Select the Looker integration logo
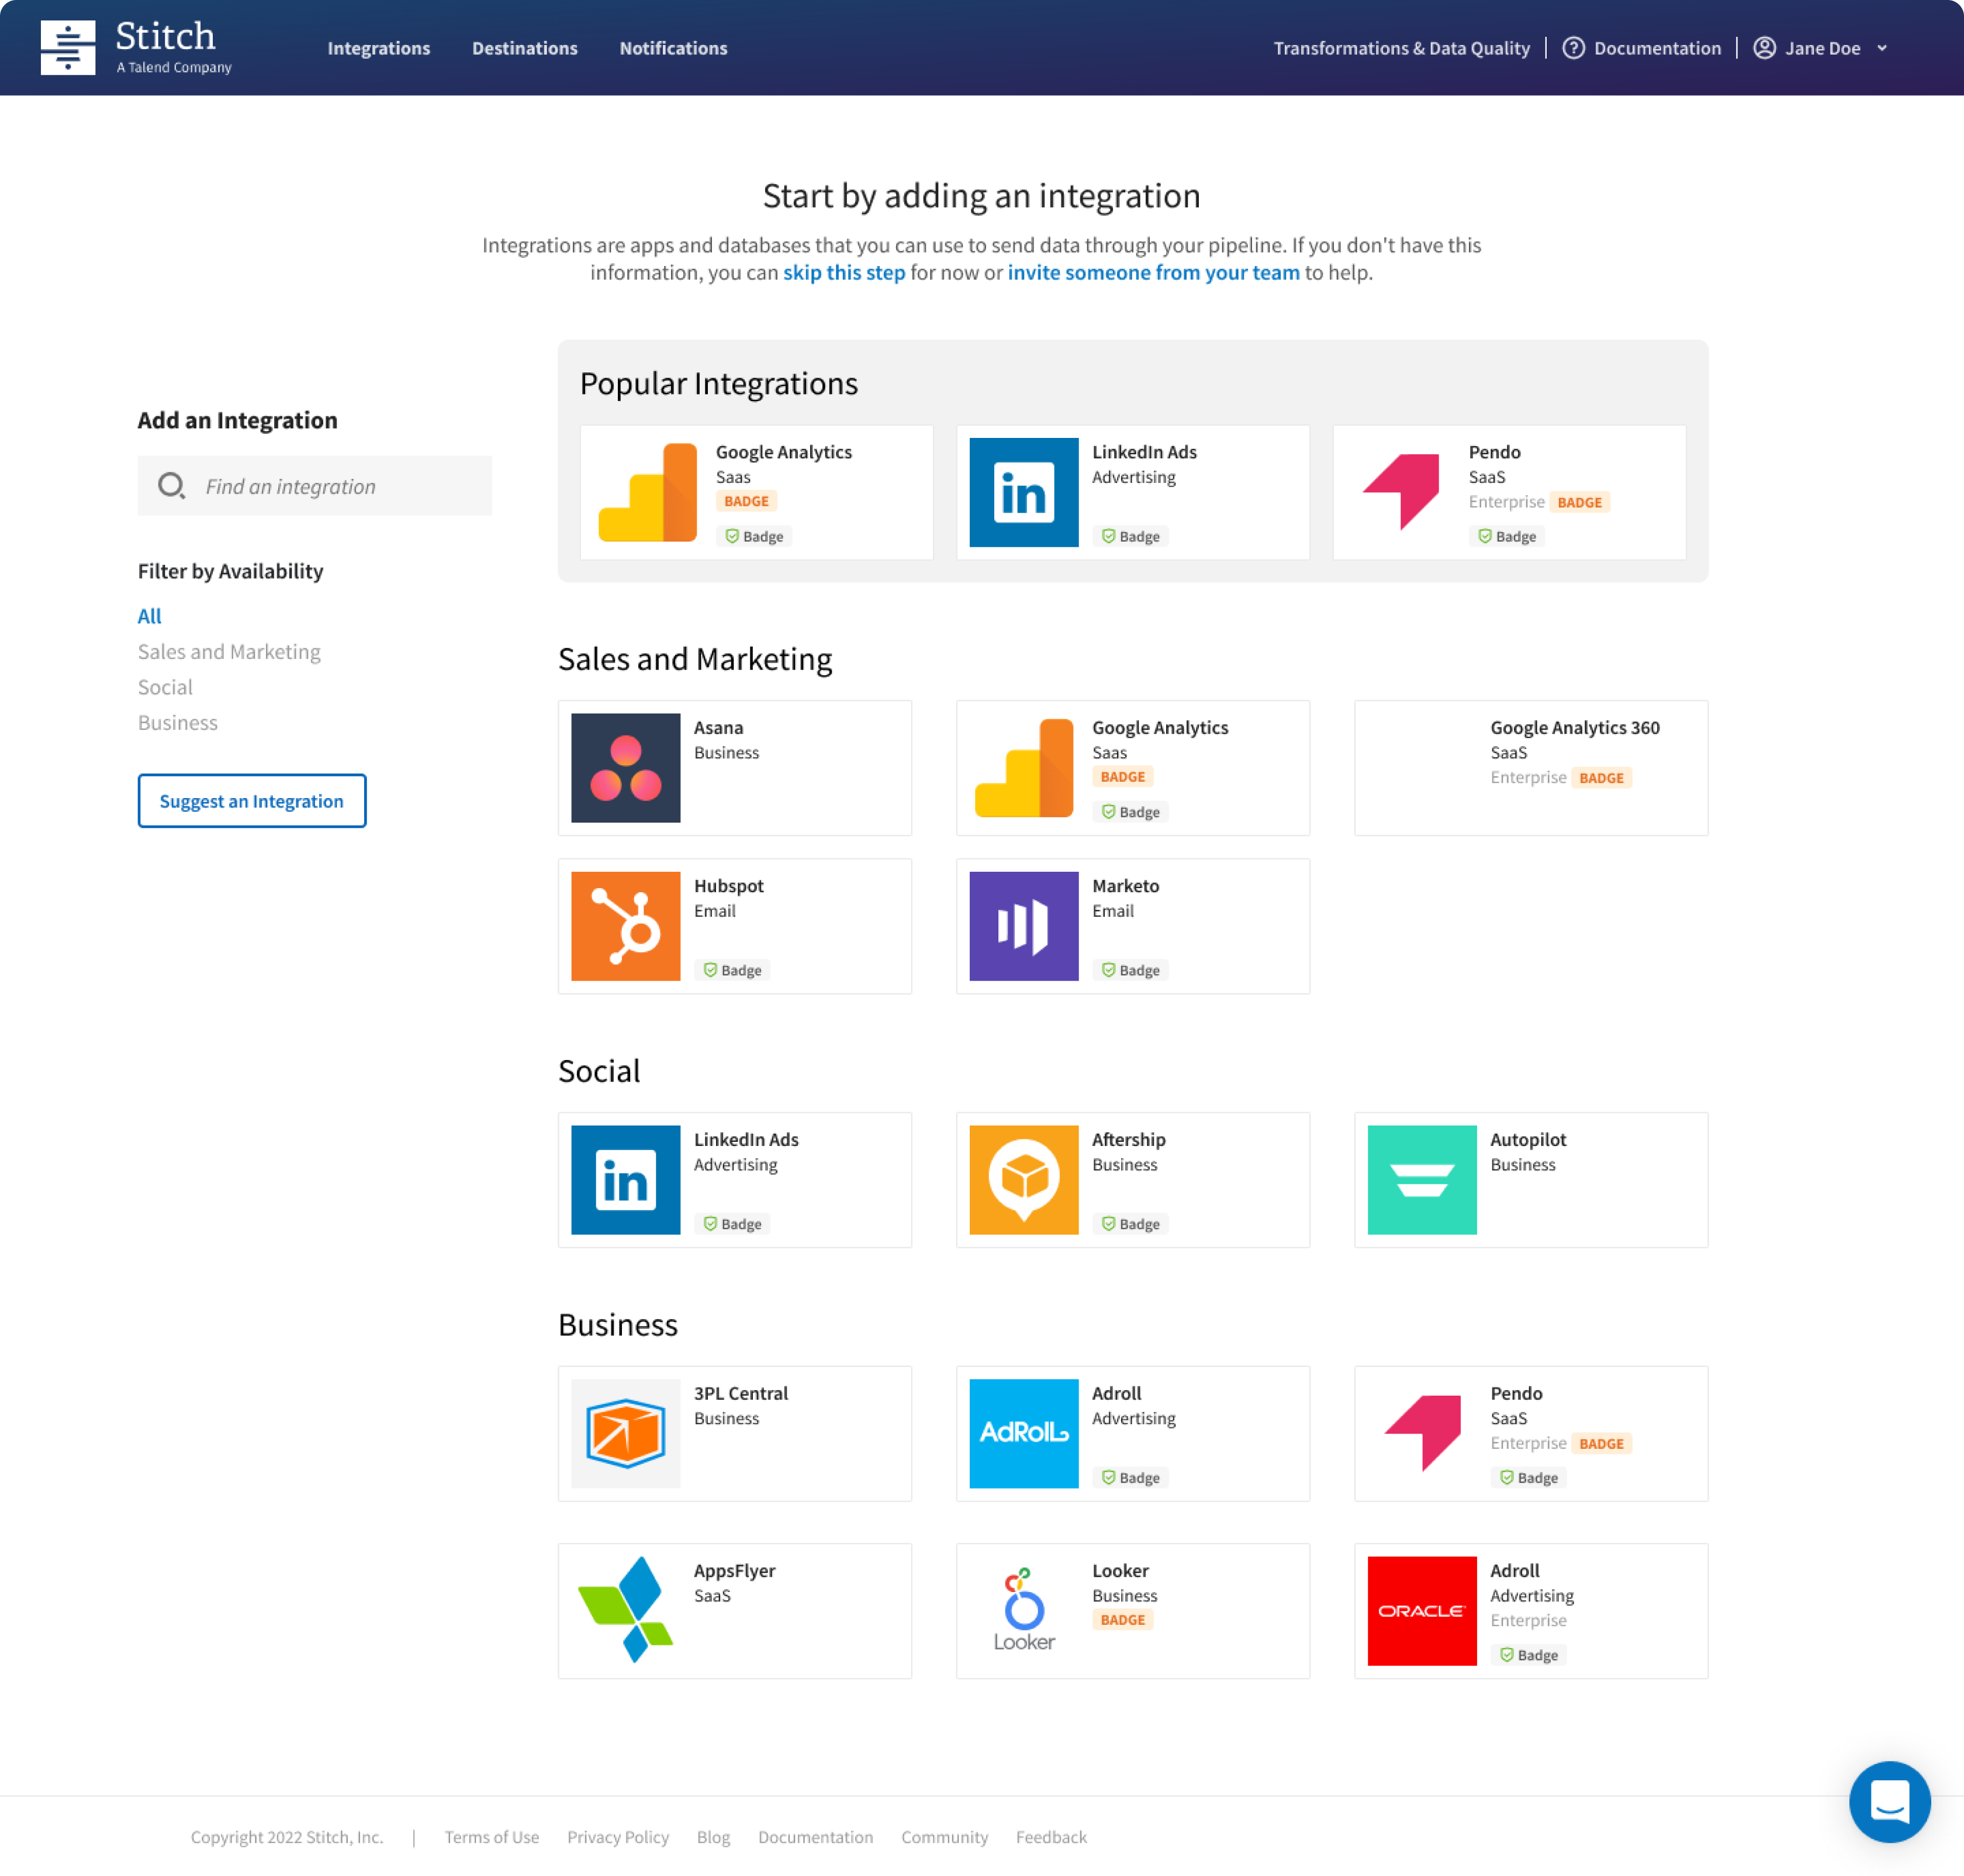The image size is (1964, 1876). (x=1022, y=1609)
